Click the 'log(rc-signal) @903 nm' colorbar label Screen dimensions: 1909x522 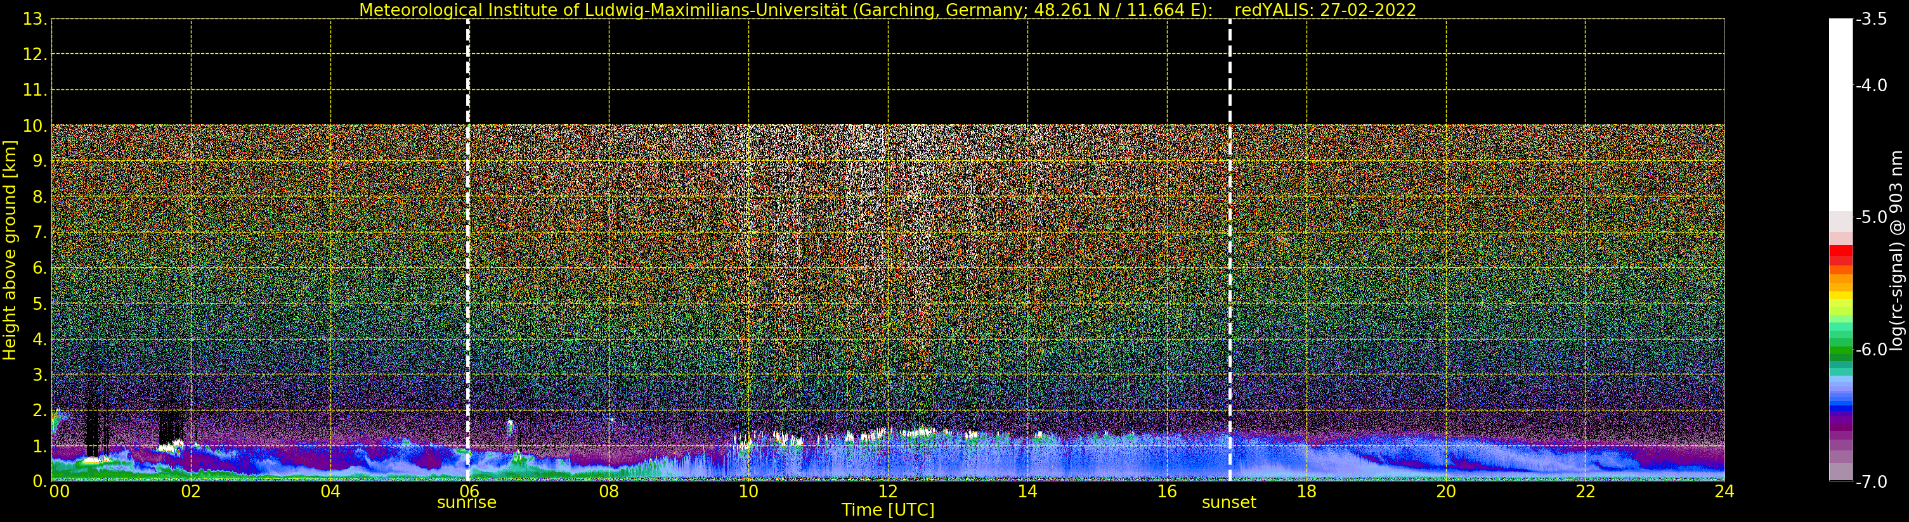(1897, 250)
